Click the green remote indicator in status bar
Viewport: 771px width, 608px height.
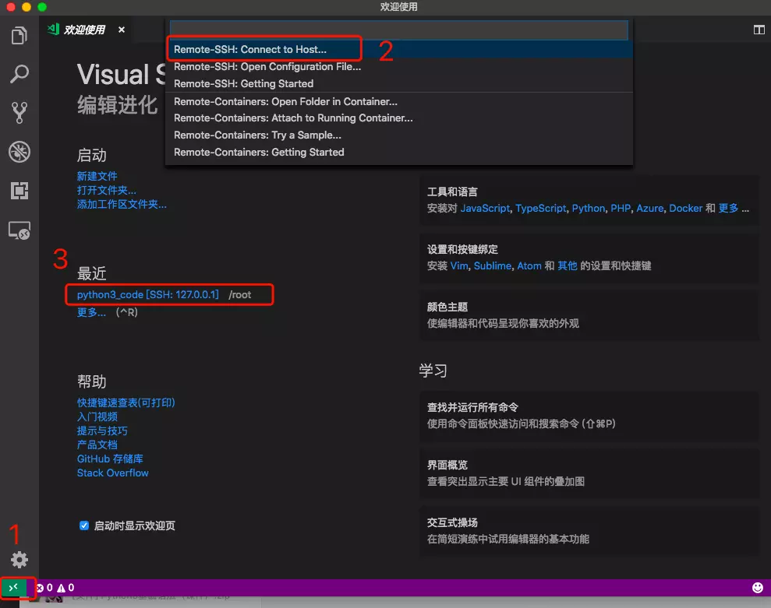14,588
